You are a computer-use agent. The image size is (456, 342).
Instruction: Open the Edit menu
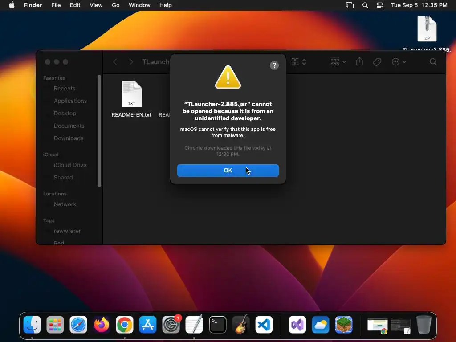tap(75, 5)
